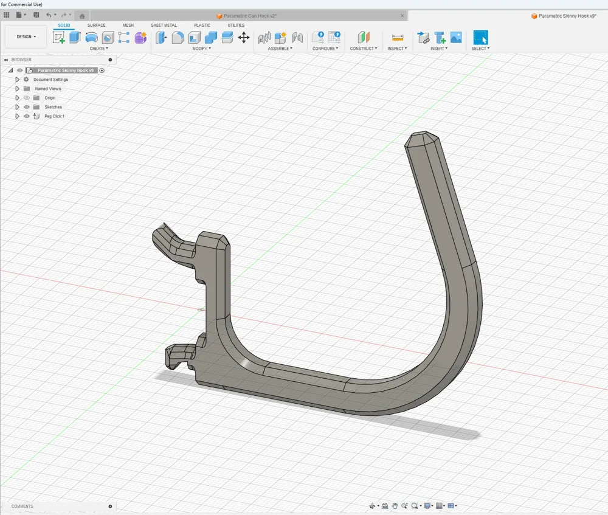Show the Origin folder
This screenshot has height=515, width=608.
coord(27,98)
